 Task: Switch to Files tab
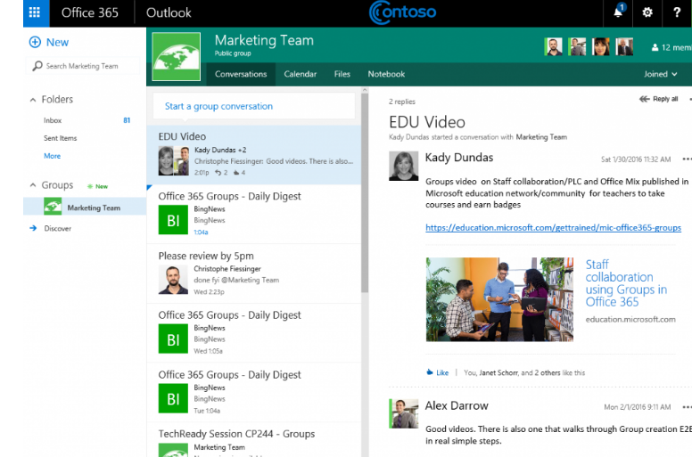coord(342,74)
